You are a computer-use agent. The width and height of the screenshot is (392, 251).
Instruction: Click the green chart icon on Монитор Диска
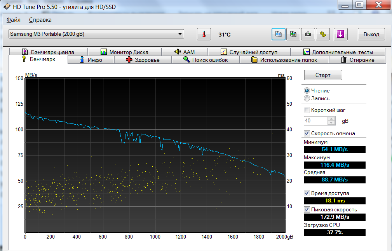(104, 52)
